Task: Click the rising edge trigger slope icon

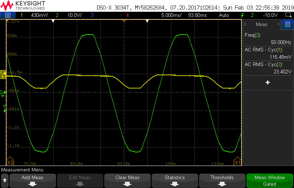Action: point(243,15)
